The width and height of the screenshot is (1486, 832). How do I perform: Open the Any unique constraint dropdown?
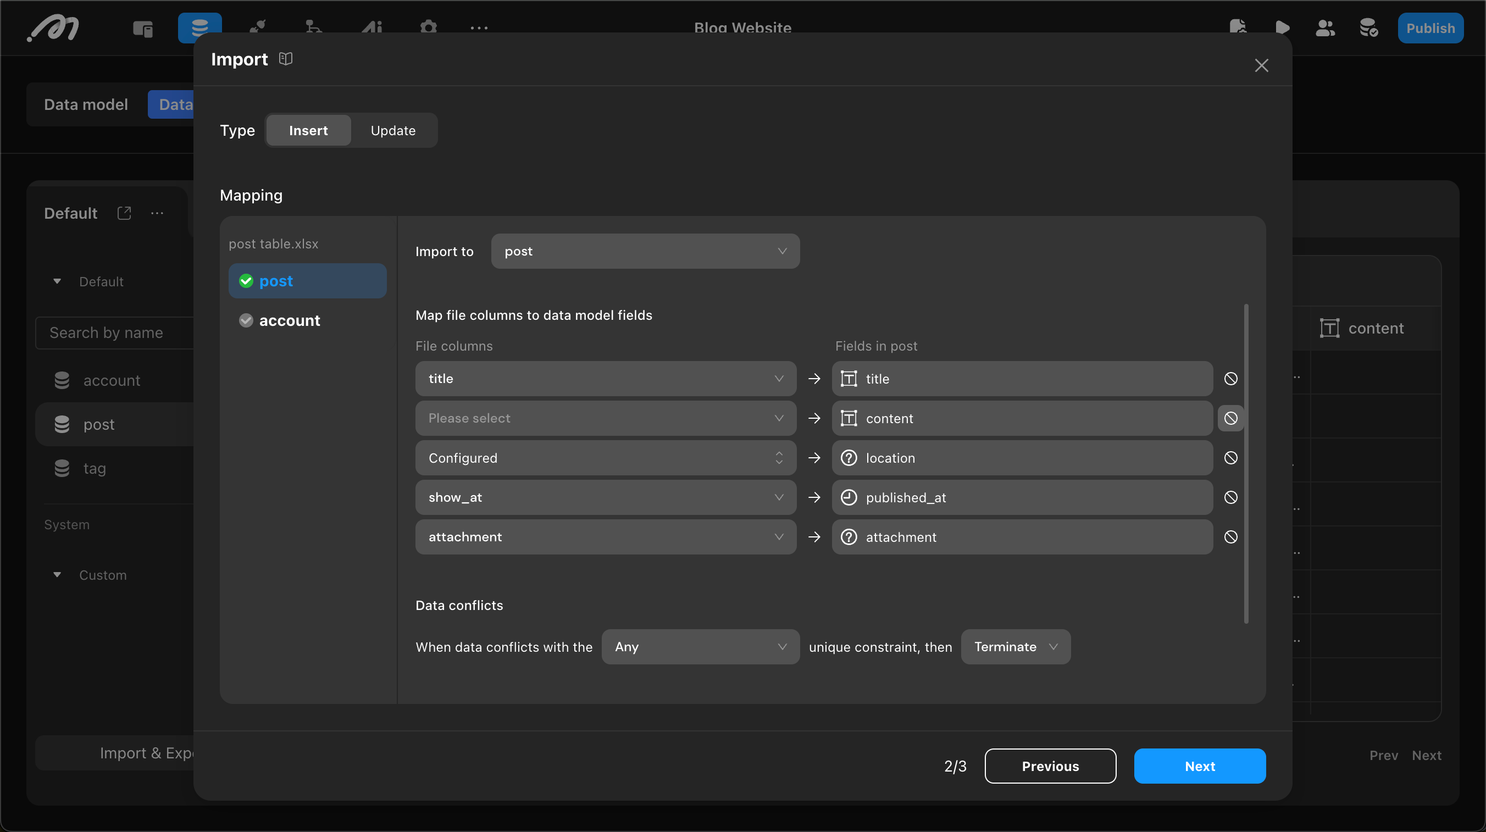click(x=700, y=647)
